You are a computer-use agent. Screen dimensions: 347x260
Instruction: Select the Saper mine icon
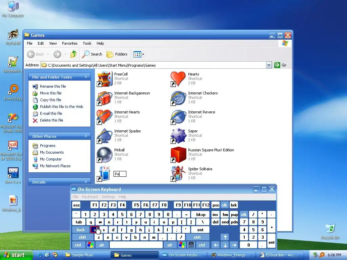tap(178, 136)
